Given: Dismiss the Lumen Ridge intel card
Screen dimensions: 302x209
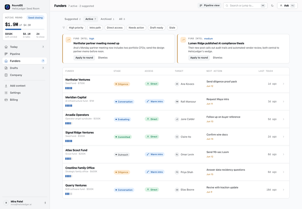Looking at the screenshot, I should pos(218,57).
